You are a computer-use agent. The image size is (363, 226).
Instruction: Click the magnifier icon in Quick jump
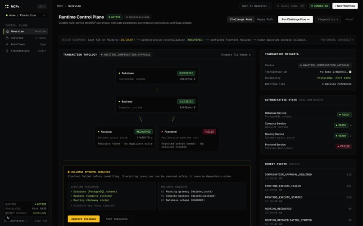pyautogui.click(x=278, y=6)
